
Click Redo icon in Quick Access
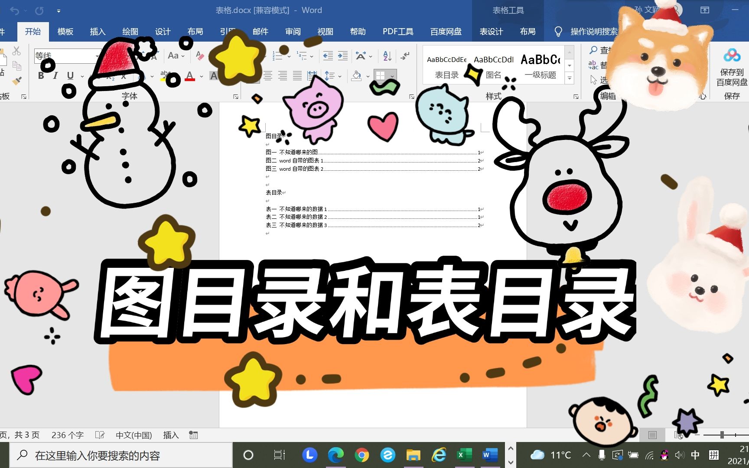[39, 10]
